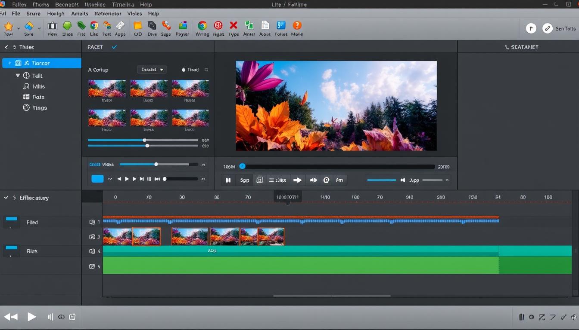Open the 'Amails' menu
Viewport: 579px width, 330px height.
[x=80, y=13]
